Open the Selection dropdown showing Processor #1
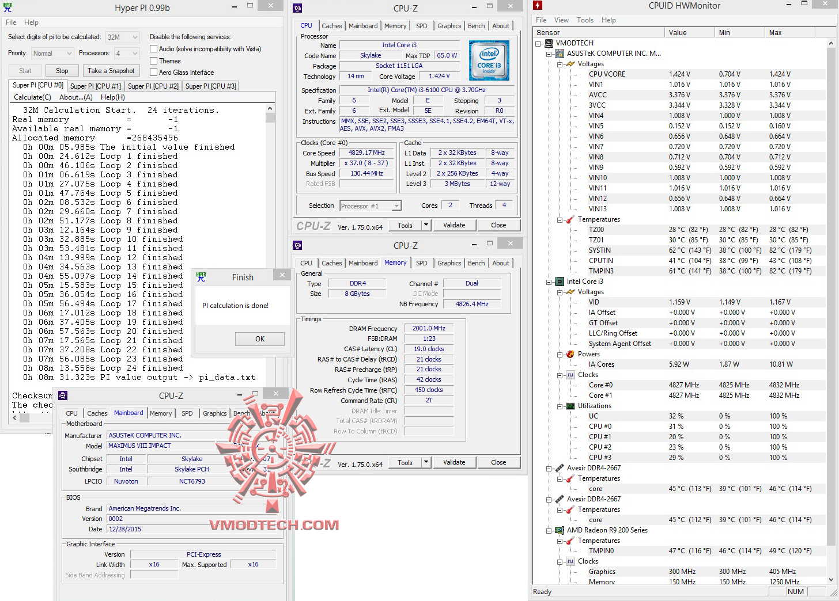 370,206
